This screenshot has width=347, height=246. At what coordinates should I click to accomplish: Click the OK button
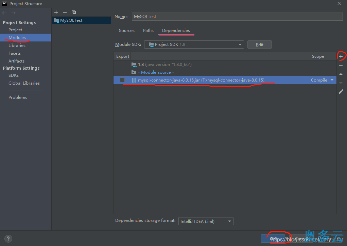[273, 239]
